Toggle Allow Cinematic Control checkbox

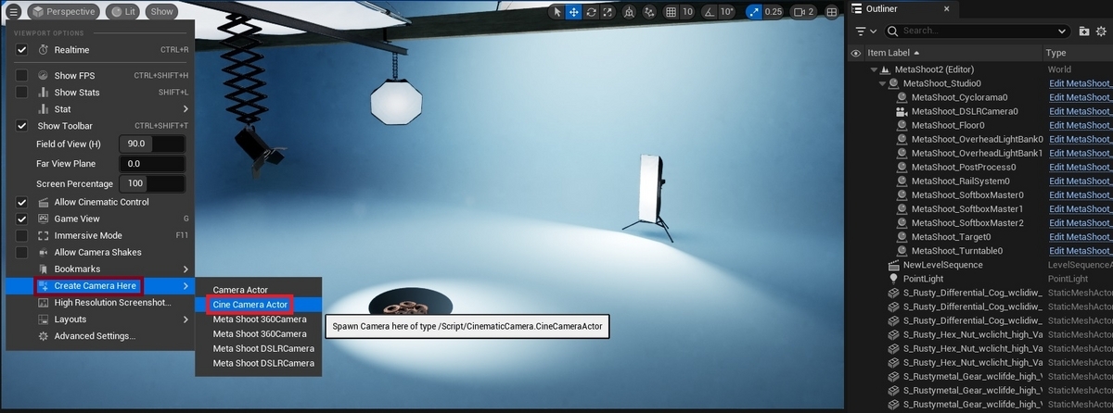coord(22,202)
